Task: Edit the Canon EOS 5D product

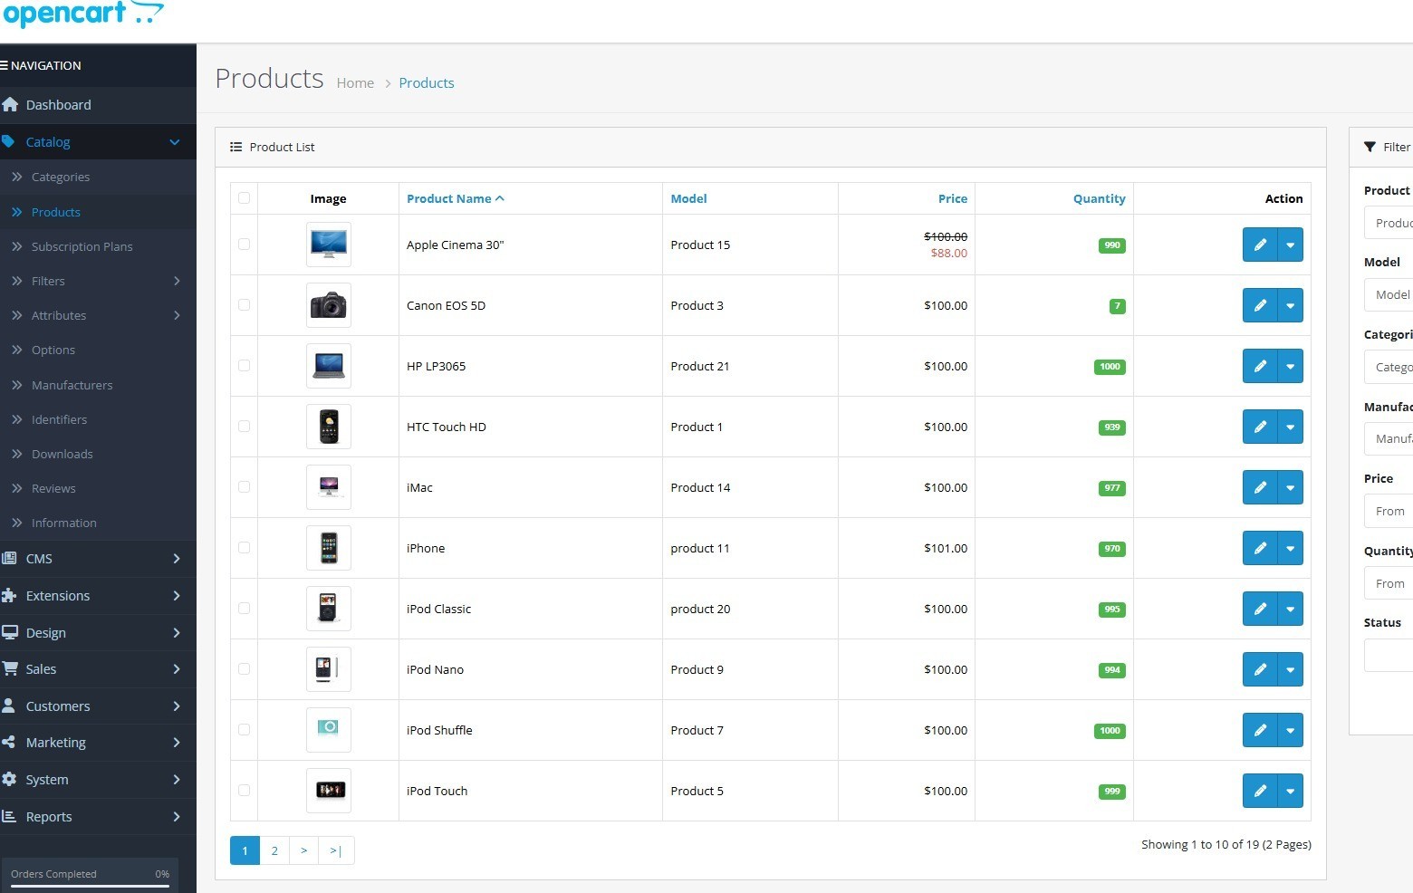Action: (x=1259, y=305)
